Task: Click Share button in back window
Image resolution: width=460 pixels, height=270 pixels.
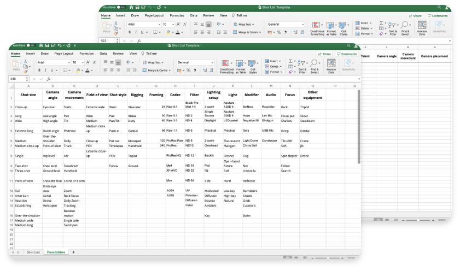Action: 415,16
